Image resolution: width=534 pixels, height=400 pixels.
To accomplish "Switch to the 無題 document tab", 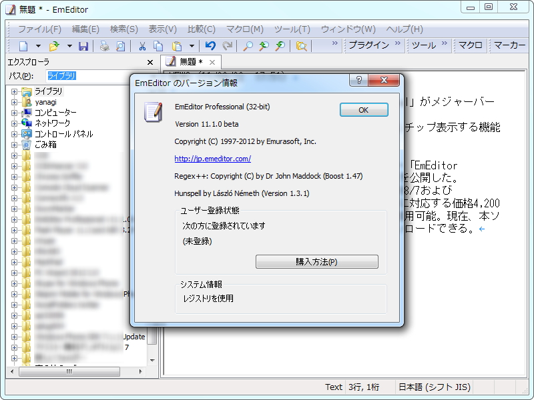I will (187, 60).
